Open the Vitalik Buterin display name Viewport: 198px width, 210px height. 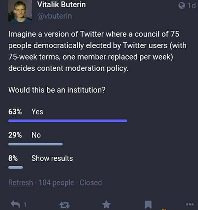(62, 5)
